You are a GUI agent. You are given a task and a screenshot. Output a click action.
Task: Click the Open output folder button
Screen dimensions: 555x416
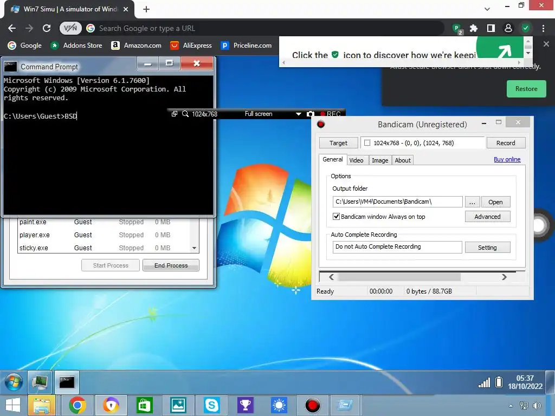pyautogui.click(x=495, y=202)
